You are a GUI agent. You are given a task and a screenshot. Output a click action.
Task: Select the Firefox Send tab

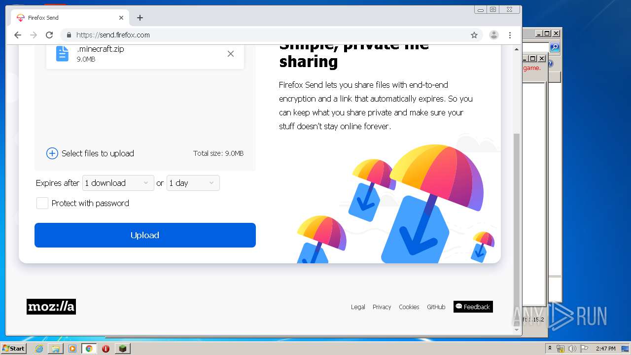pos(70,18)
